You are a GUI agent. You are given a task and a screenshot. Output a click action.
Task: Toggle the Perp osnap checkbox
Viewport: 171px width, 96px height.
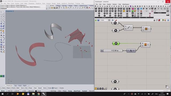(x=28, y=88)
